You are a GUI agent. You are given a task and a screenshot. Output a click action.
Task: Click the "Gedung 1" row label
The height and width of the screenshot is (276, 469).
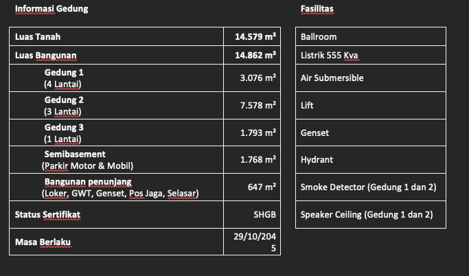coord(64,72)
